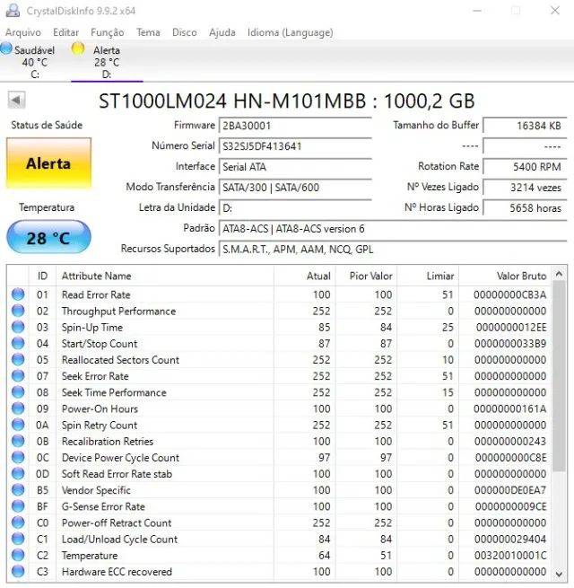Go to previous disk with left arrow button
Image resolution: width=574 pixels, height=588 pixels.
[16, 101]
